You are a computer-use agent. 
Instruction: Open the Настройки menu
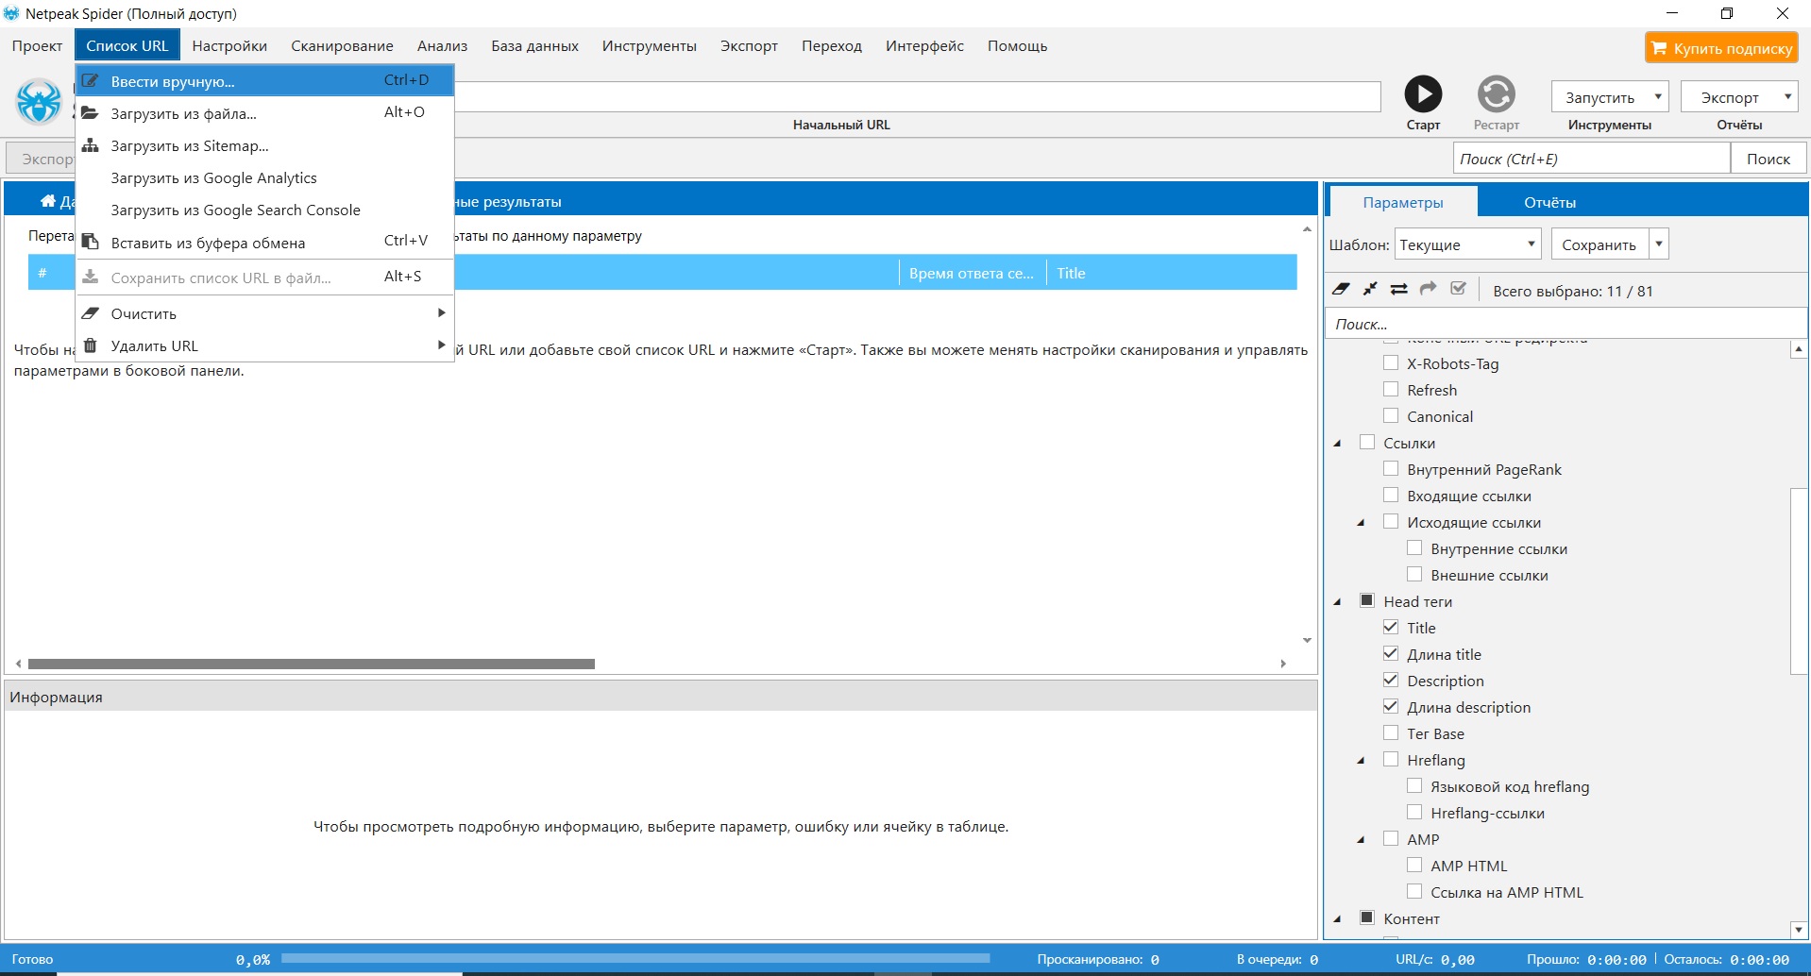coord(229,46)
